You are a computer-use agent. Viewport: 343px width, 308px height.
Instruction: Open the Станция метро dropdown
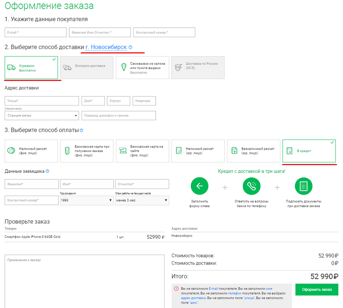(x=42, y=116)
